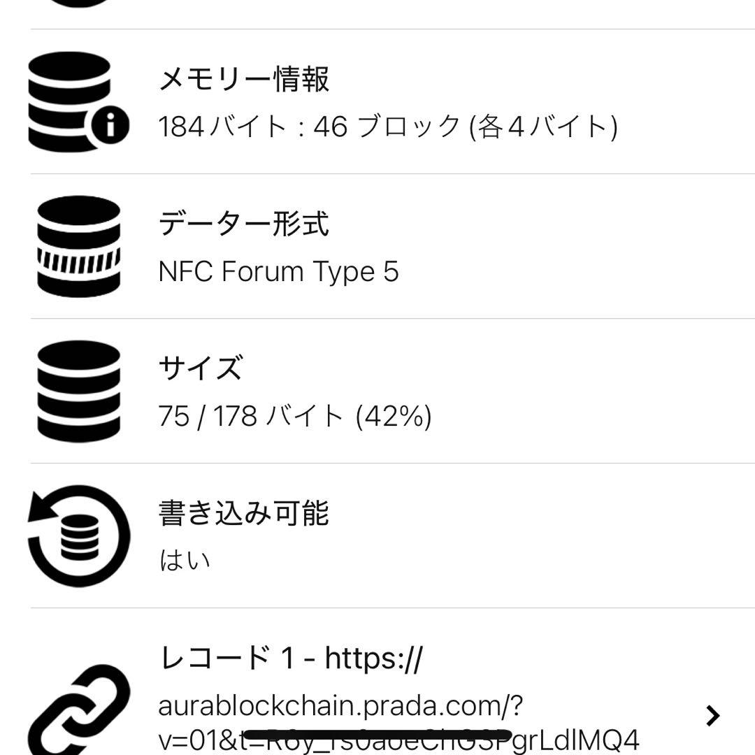755x755 pixels.
Task: Tap the 75 / 178 バイト size value
Action: pos(294,417)
